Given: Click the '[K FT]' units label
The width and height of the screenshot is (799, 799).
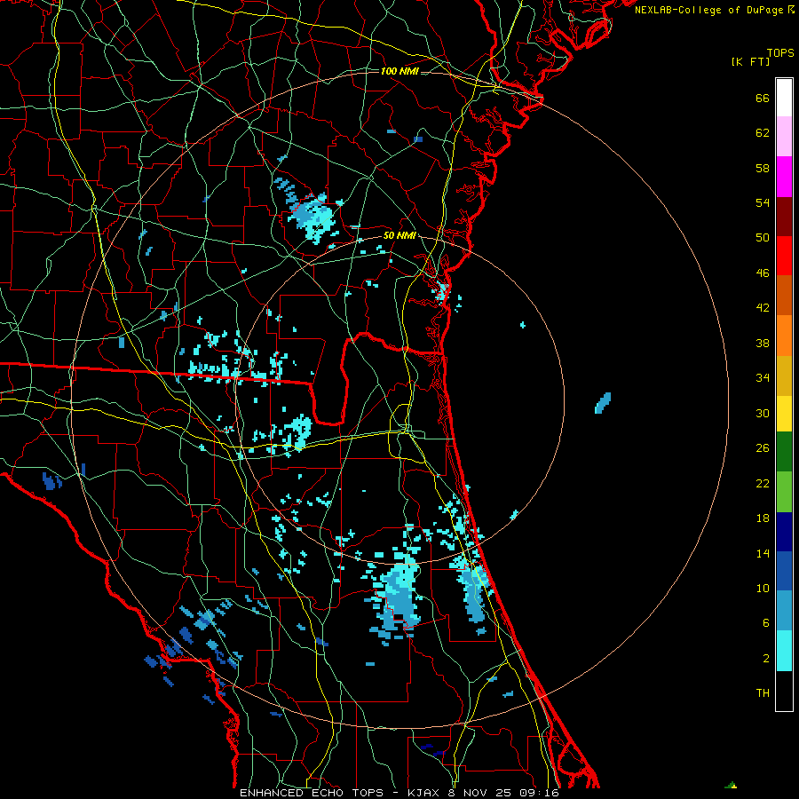Looking at the screenshot, I should [x=750, y=62].
